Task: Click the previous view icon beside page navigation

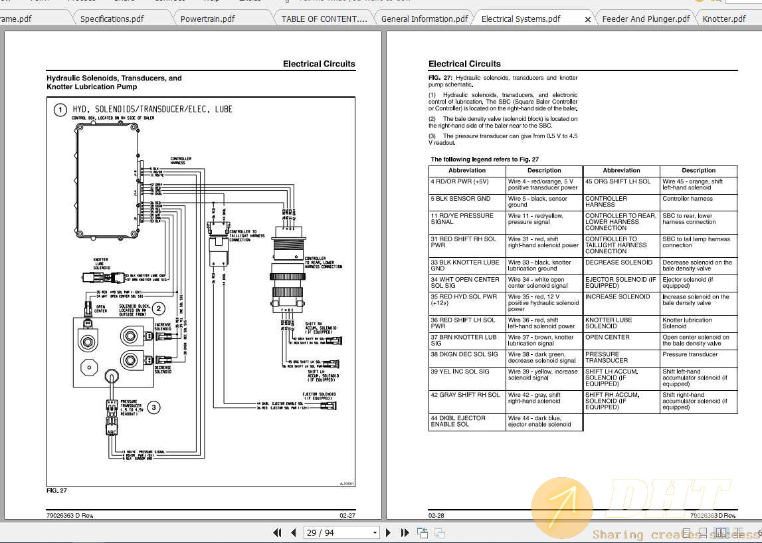Action: pyautogui.click(x=423, y=533)
